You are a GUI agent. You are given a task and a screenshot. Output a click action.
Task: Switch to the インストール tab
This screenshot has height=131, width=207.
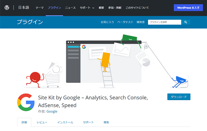(65, 123)
